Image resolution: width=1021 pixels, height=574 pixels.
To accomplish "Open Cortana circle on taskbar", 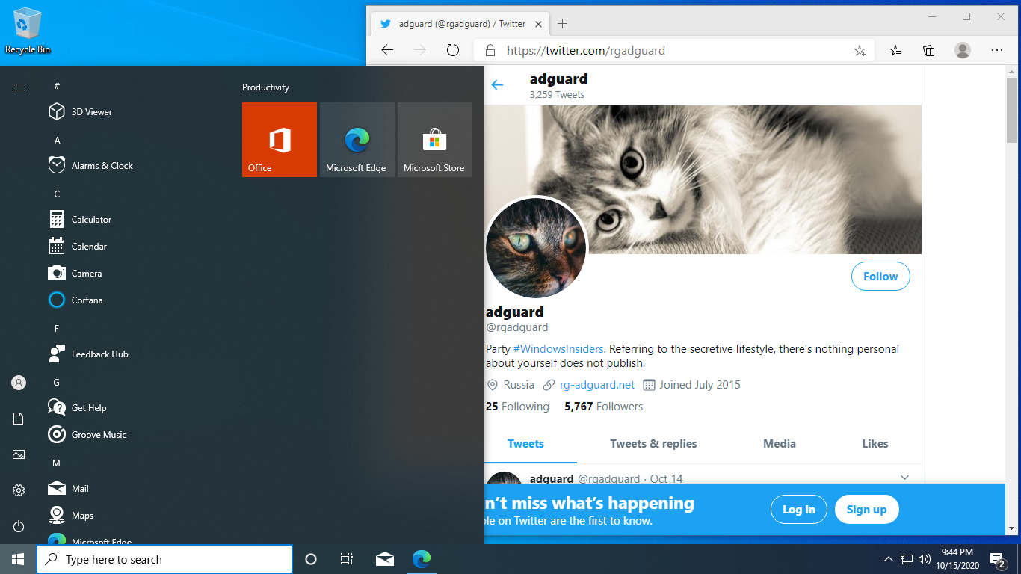I will (311, 559).
